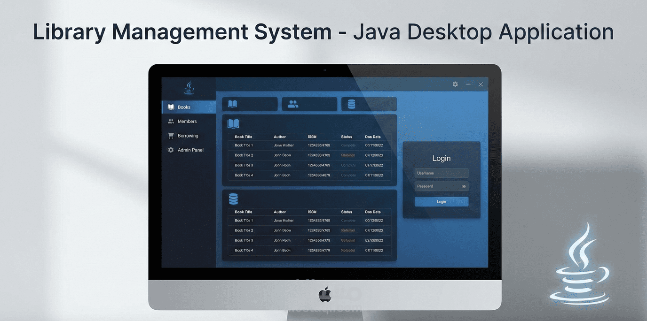The height and width of the screenshot is (321, 647).
Task: Click the Borrowing shopping cart icon
Action: (170, 135)
